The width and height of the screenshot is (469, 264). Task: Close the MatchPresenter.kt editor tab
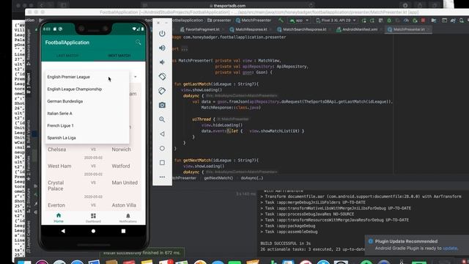tap(429, 29)
